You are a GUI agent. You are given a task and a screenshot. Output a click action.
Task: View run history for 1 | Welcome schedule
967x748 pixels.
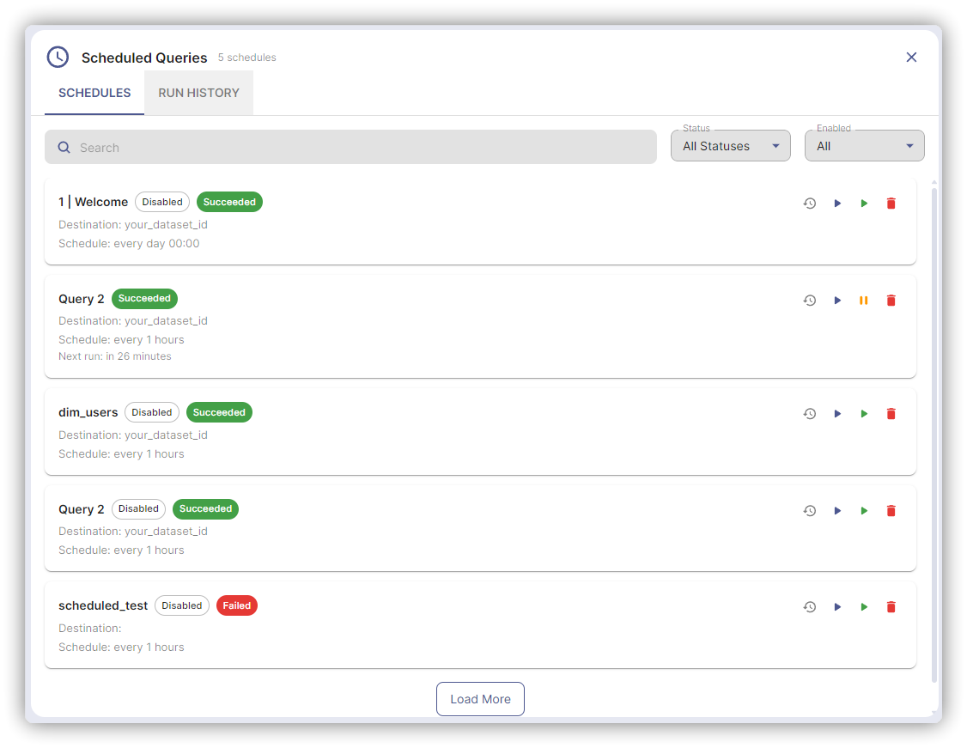[809, 204]
